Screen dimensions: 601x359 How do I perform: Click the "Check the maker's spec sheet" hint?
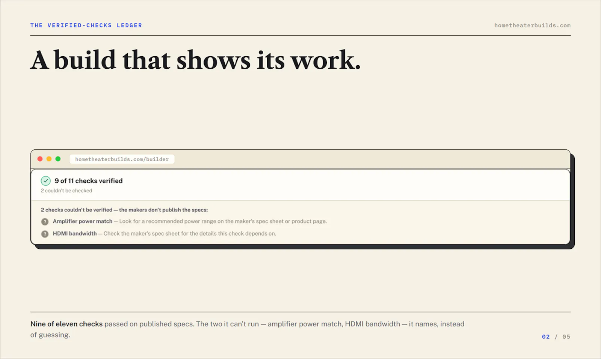tap(190, 233)
